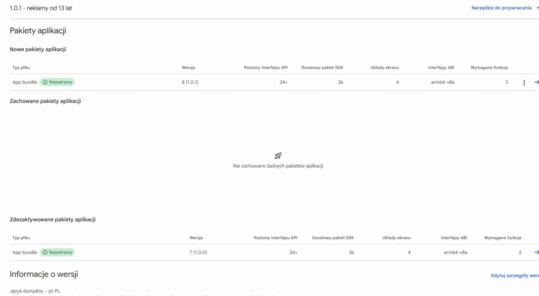Viewport: 539px width, 296px height.
Task: Click Rozszerzony label in the new bundles row
Action: tap(61, 83)
